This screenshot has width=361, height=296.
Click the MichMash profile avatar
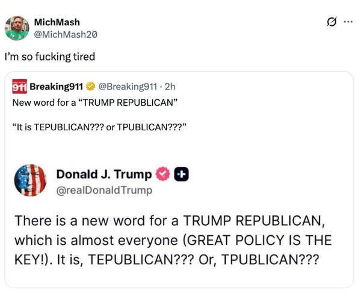click(x=17, y=28)
